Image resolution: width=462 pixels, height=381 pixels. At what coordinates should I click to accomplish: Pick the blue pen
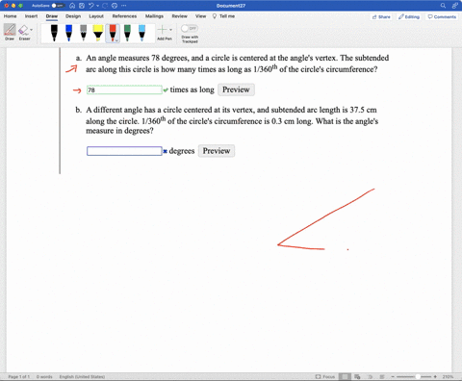68,33
